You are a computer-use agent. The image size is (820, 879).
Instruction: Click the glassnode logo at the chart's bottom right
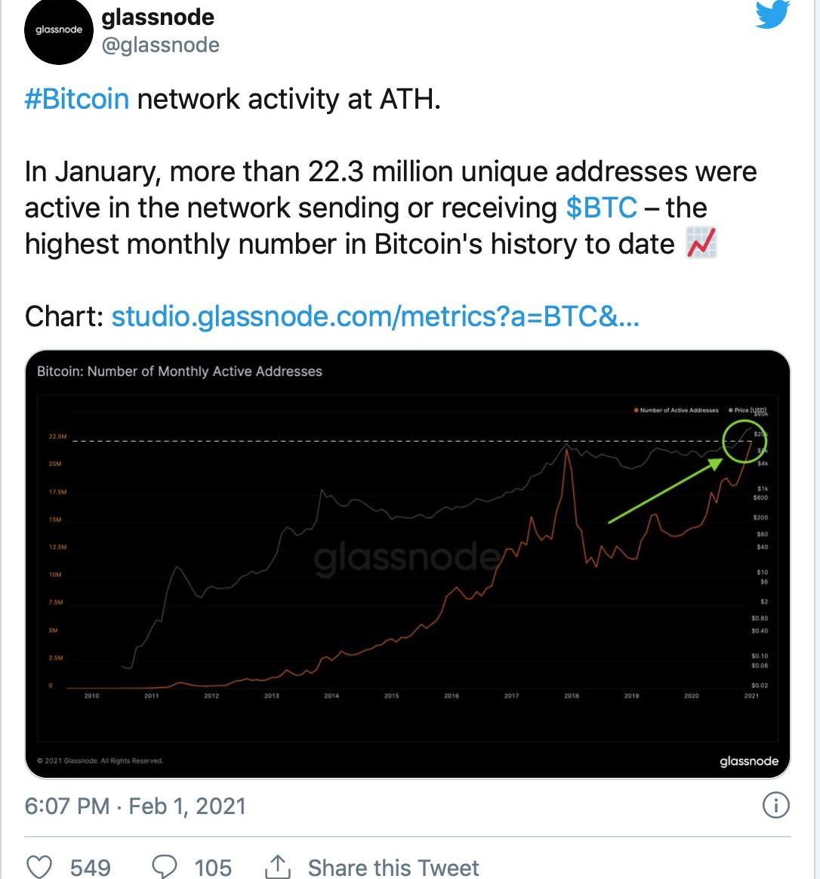(748, 761)
